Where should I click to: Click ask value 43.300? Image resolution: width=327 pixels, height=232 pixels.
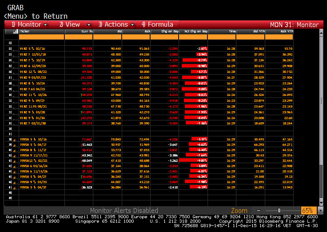point(144,60)
